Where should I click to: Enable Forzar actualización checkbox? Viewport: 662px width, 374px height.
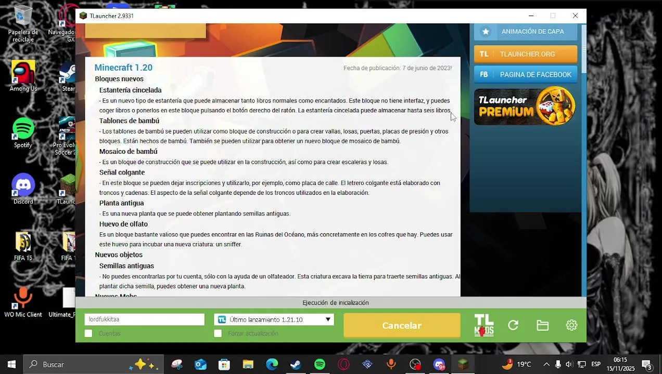point(218,333)
